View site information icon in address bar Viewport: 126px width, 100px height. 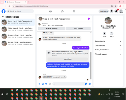click(13, 6)
